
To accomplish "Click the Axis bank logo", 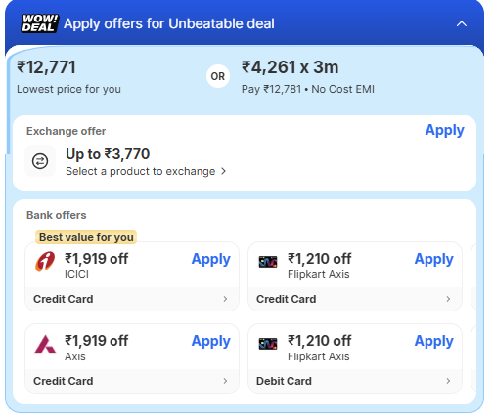I will [45, 344].
